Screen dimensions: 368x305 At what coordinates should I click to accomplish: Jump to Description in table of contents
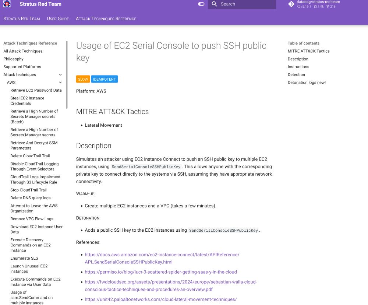pyautogui.click(x=298, y=59)
